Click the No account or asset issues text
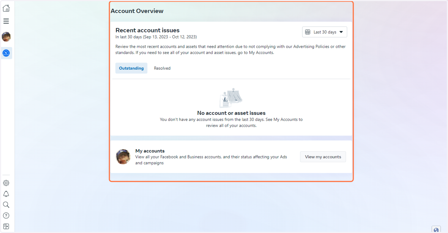The image size is (448, 233). (x=231, y=113)
